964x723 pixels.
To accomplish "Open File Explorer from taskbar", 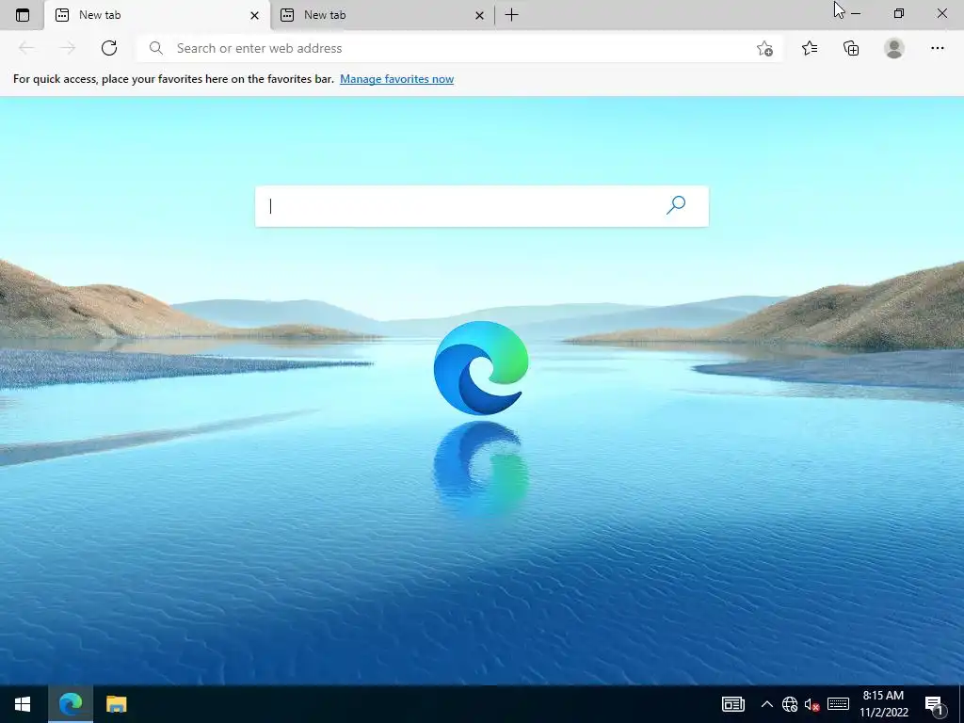I will click(116, 704).
